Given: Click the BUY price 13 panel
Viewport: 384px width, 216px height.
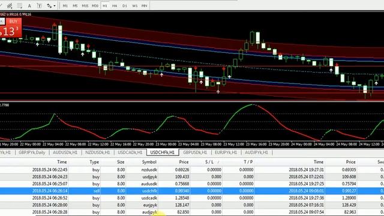Looking at the screenshot, I should coord(11,31).
